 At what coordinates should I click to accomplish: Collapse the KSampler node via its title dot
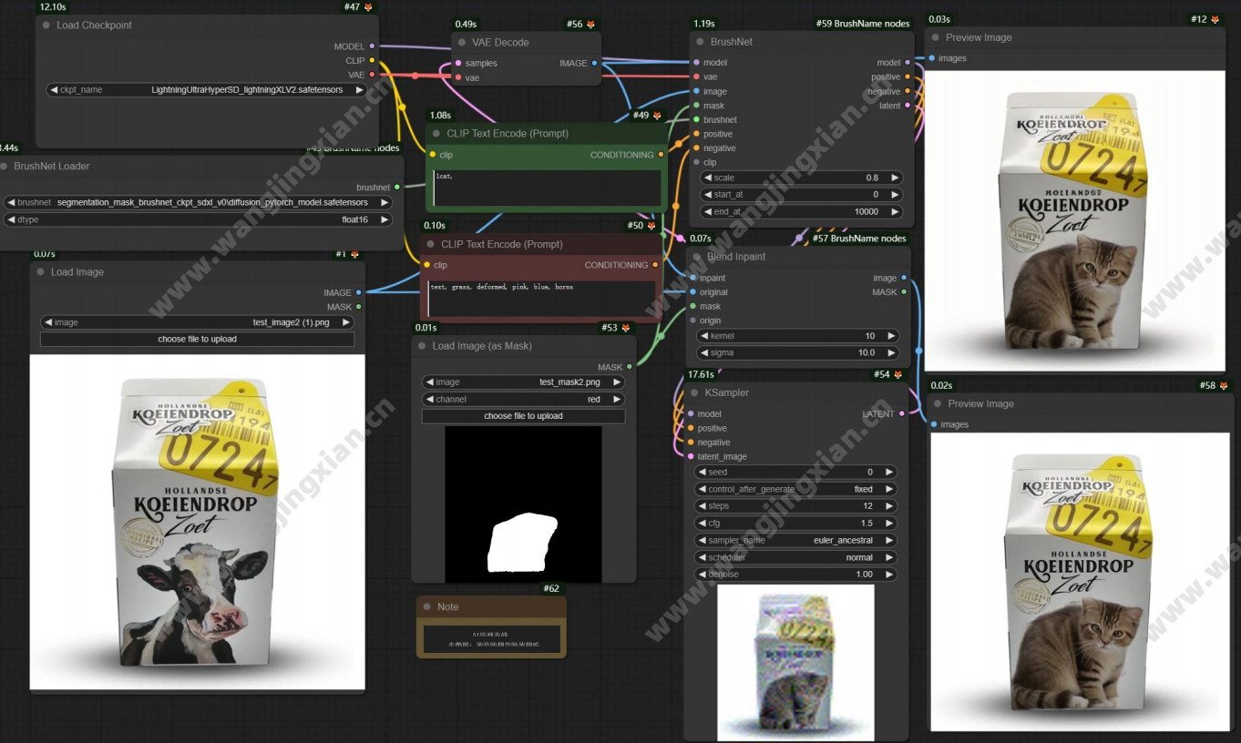693,393
